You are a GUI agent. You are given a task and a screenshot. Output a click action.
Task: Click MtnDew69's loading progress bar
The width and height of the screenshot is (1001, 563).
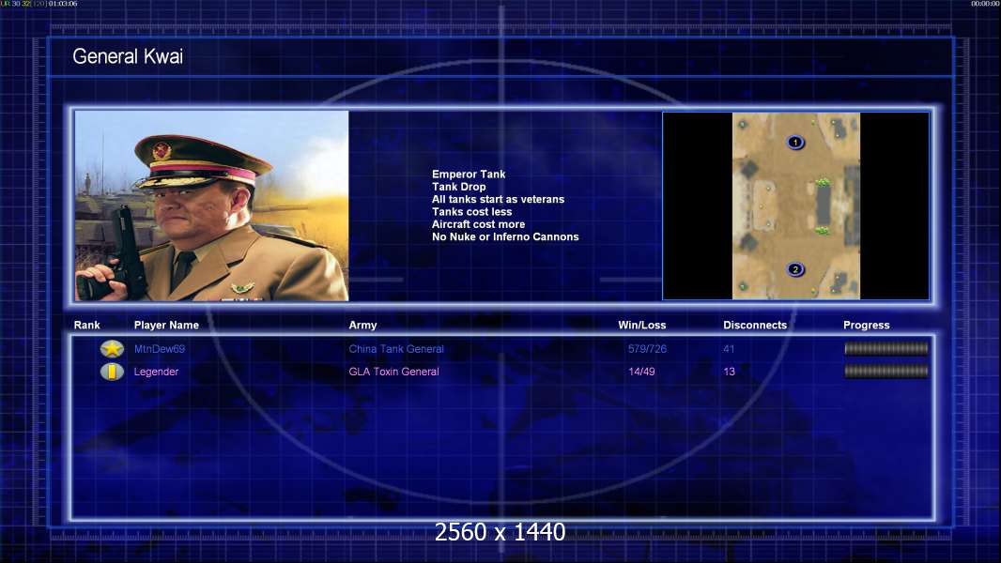[886, 348]
